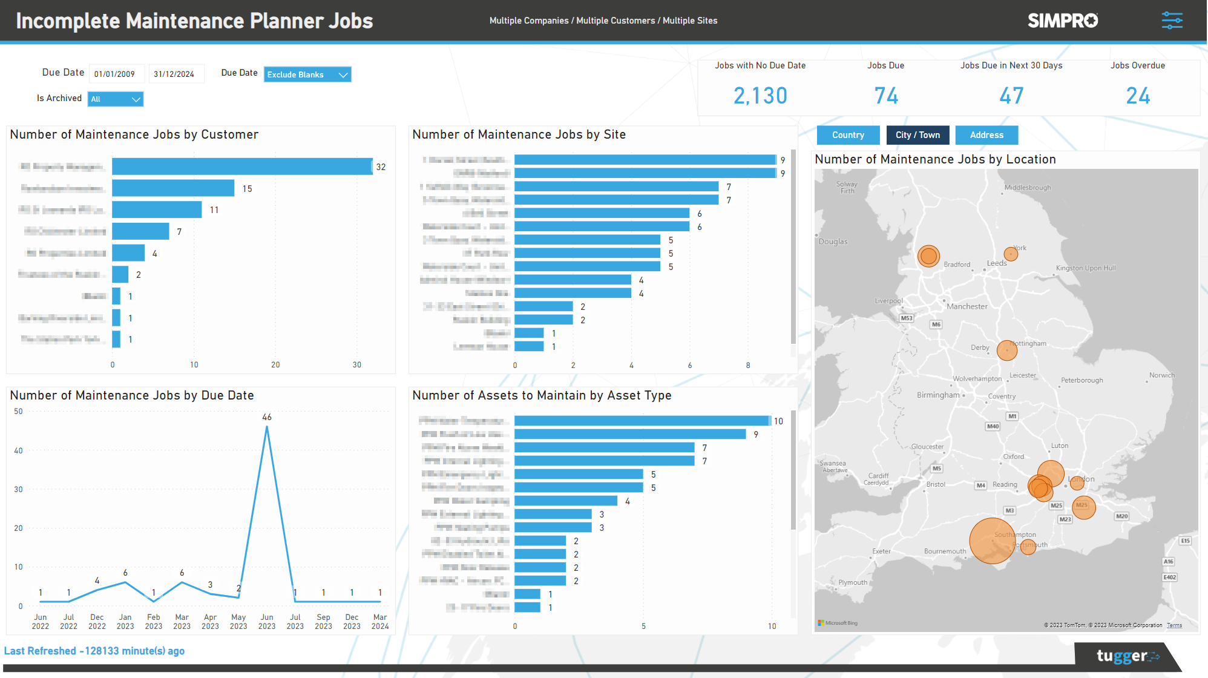Select the Jobs Overdue KPI card
The image size is (1208, 678).
pos(1138,95)
